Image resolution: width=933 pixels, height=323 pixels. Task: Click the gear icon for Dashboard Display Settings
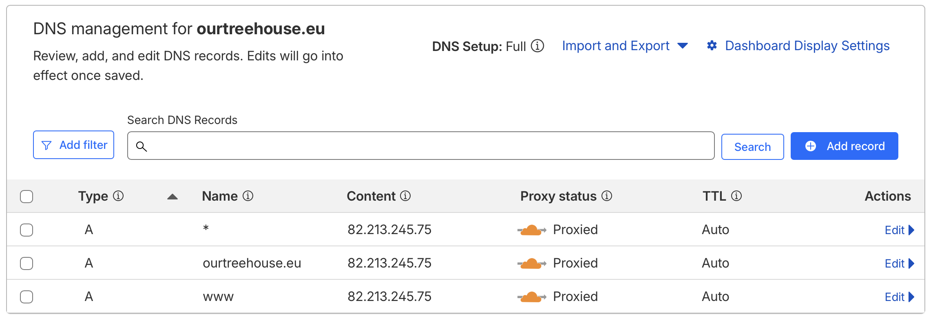pyautogui.click(x=712, y=46)
